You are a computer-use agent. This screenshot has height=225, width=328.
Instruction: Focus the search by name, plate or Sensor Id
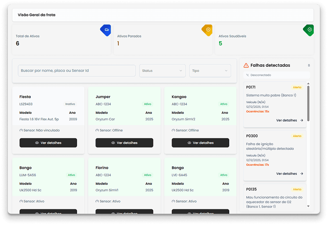(76, 71)
